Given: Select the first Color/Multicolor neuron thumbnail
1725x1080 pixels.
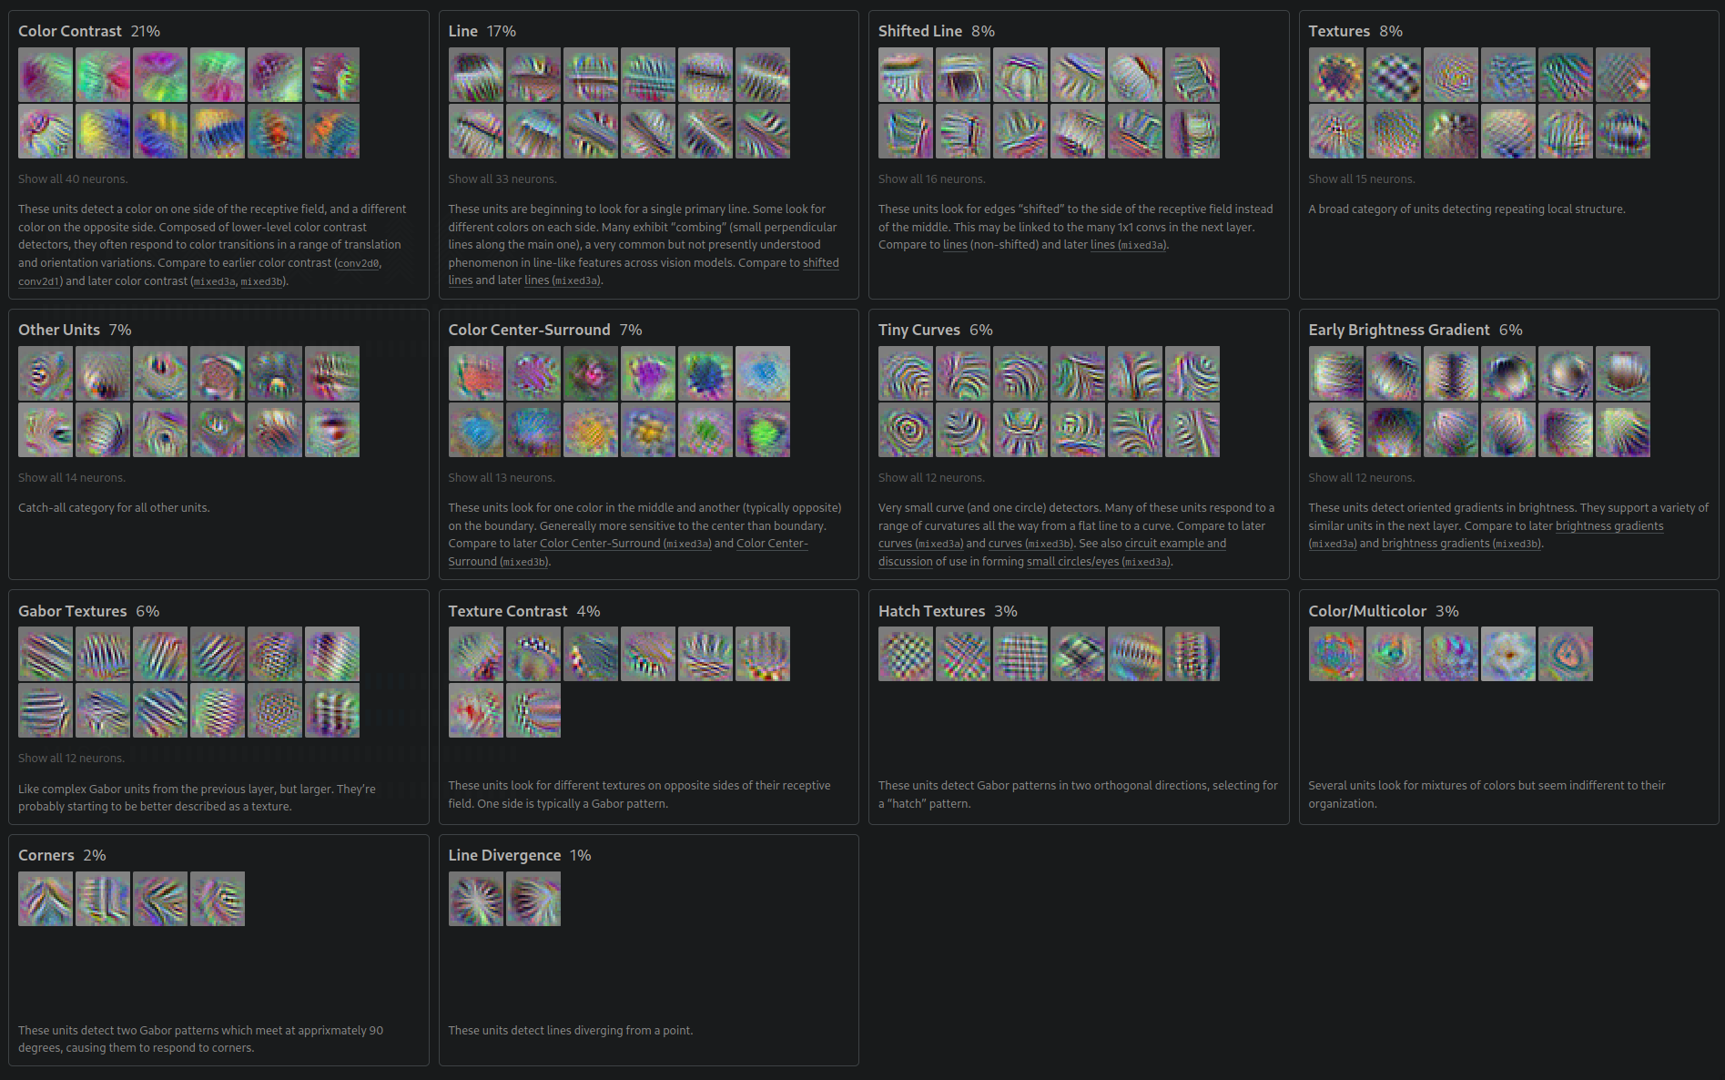Looking at the screenshot, I should click(x=1335, y=654).
